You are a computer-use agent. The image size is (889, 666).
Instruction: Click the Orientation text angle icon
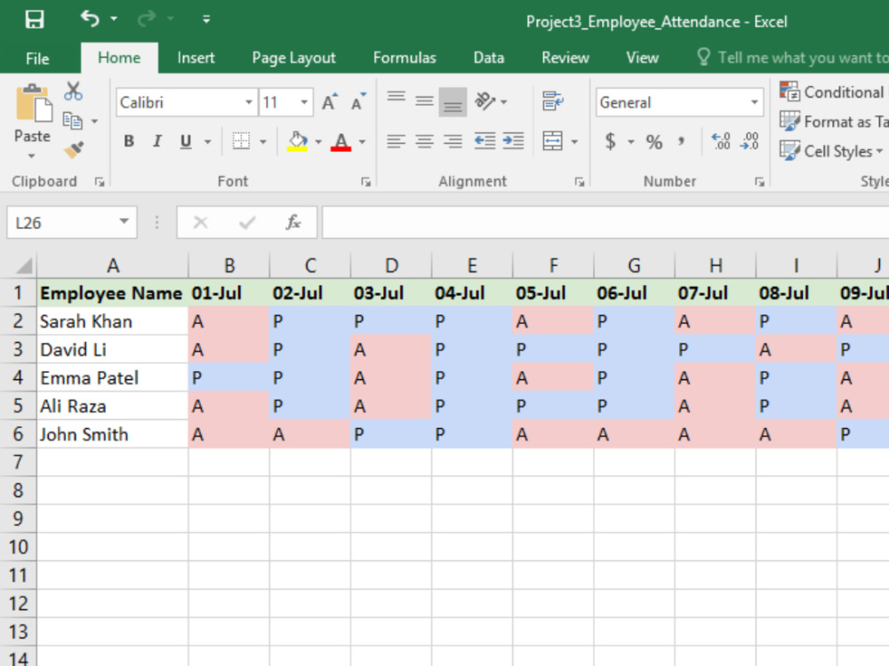(485, 102)
